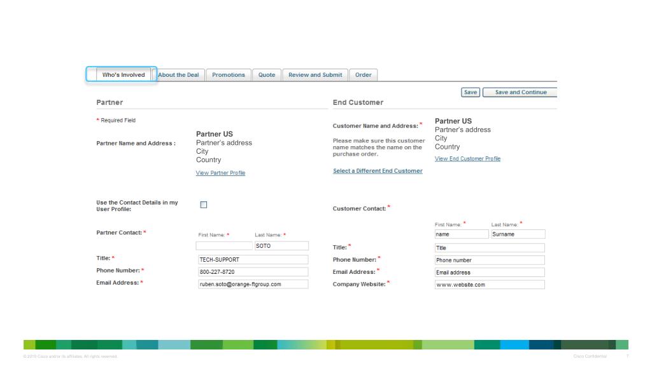Open the Review and Submit tab
Viewport: 652px width, 366px height.
(x=315, y=75)
